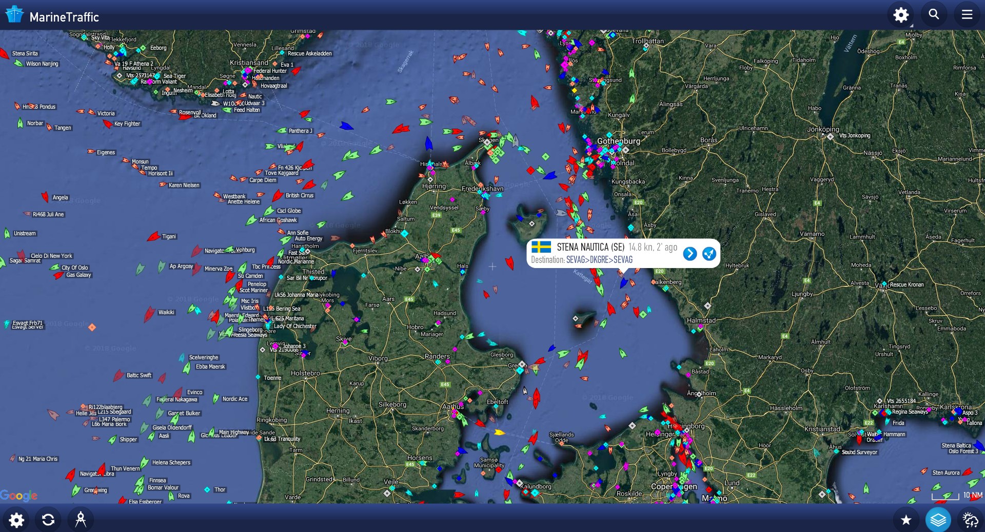The height and width of the screenshot is (532, 985).
Task: Click the STENA NAUTICA (SE) vessel name
Action: tap(590, 248)
